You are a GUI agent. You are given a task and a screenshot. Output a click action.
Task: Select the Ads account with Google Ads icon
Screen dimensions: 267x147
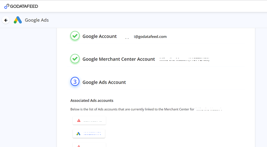[x=89, y=133]
